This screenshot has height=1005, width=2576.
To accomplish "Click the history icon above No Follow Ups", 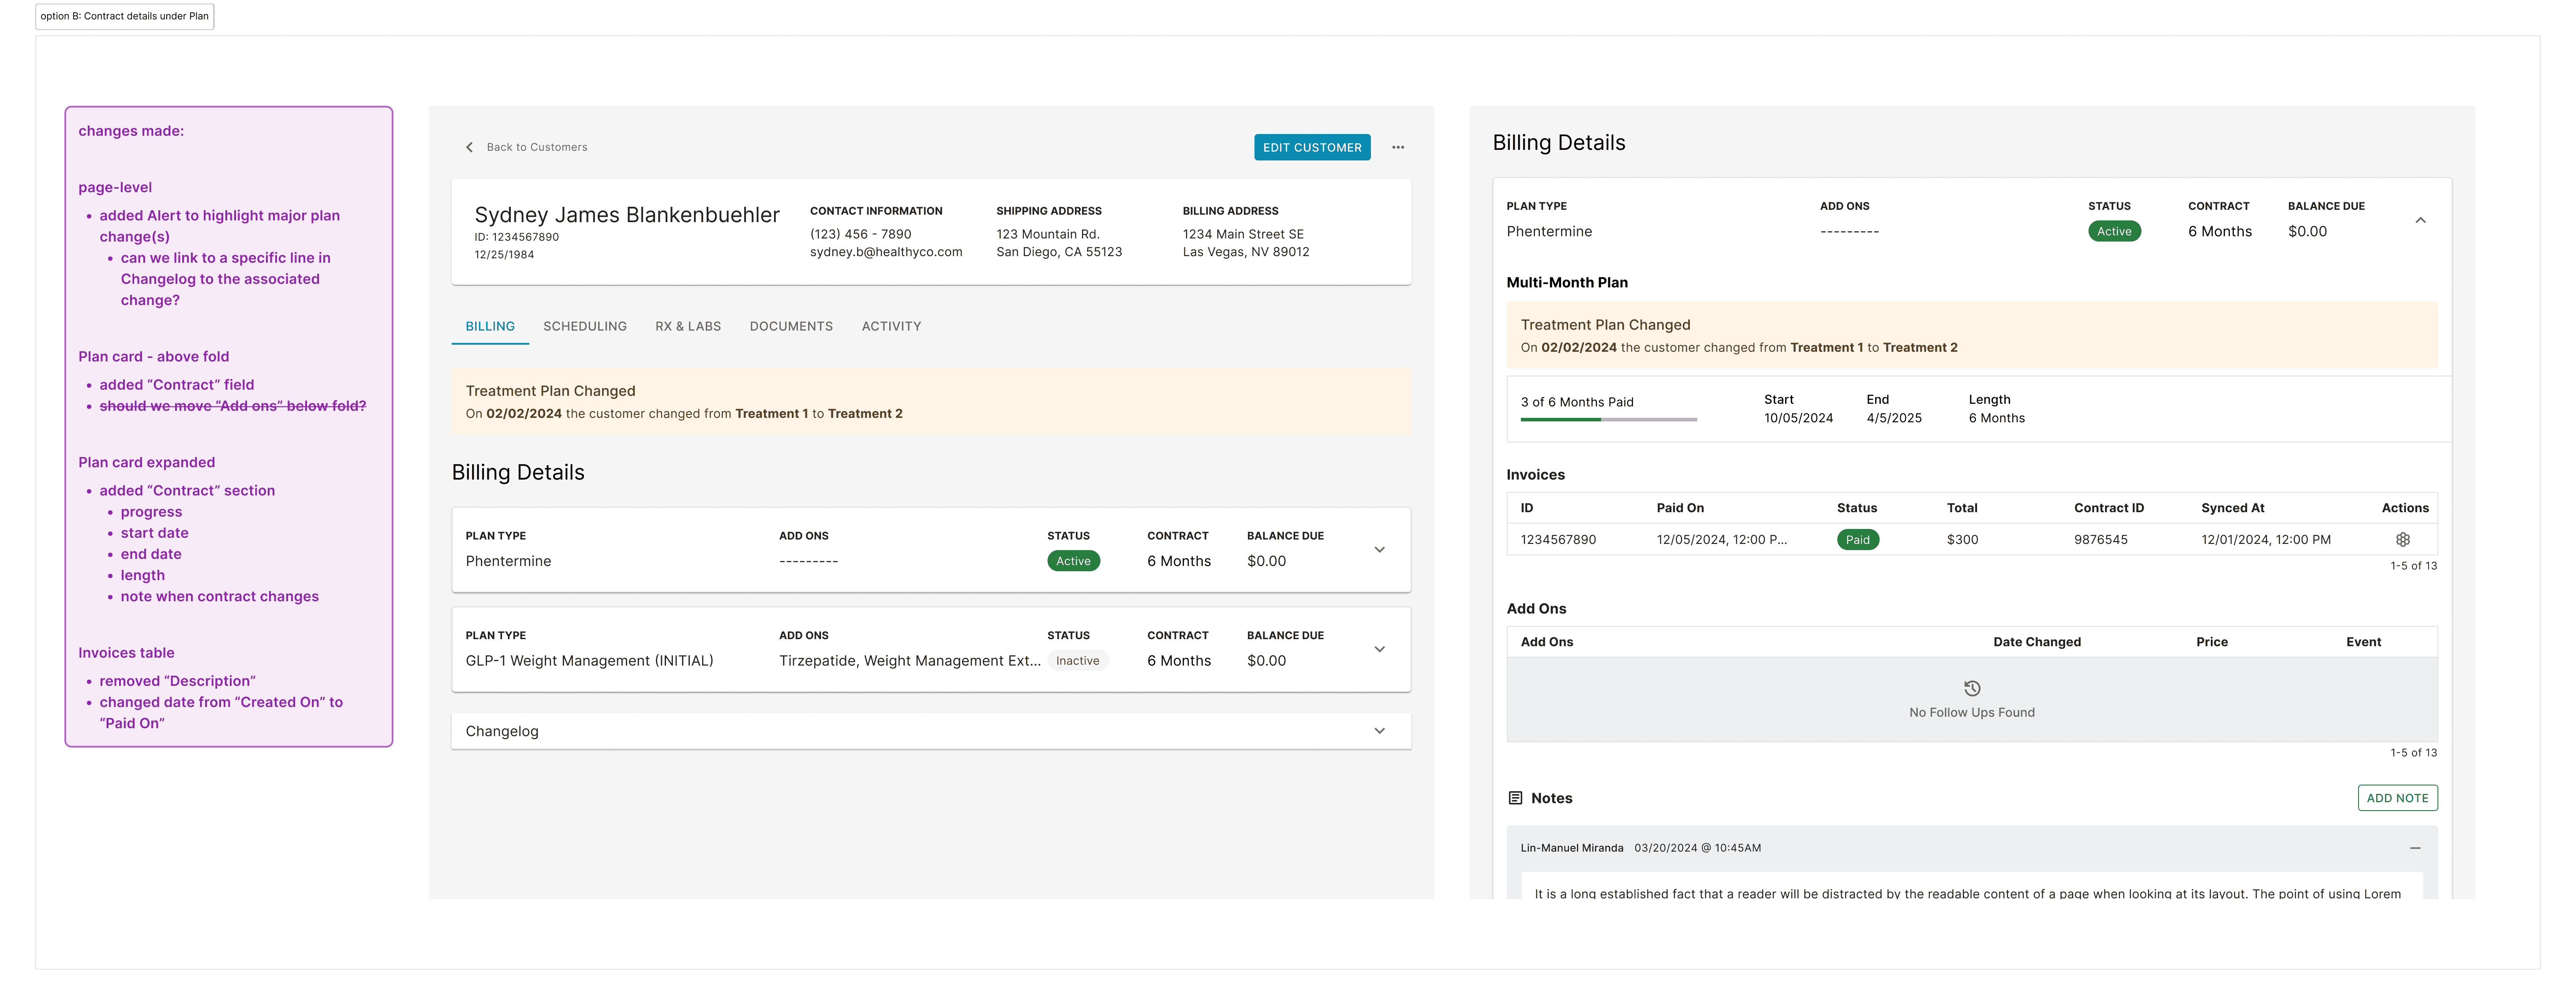I will click(1972, 689).
